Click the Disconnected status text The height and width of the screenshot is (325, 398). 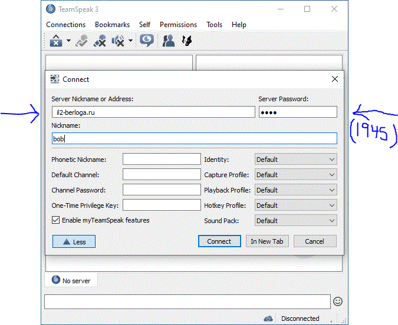point(300,319)
